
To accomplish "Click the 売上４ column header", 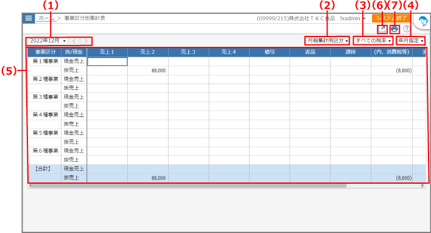I will [229, 52].
